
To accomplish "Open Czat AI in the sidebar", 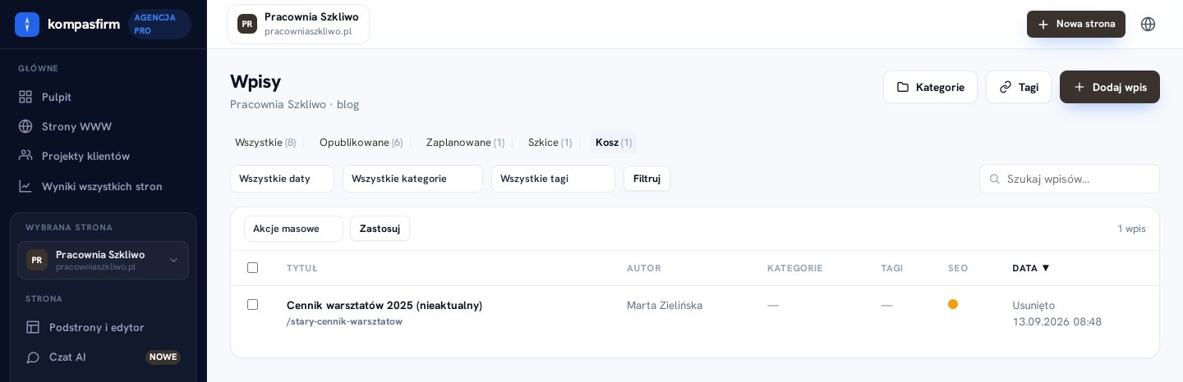I will tap(104, 357).
